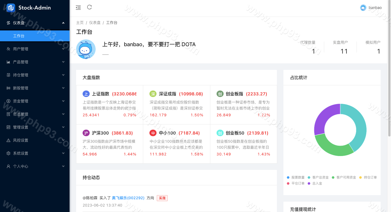Click the 深证成指 green badge icon

(x=153, y=94)
